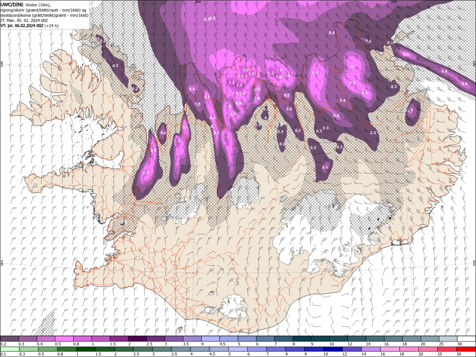This screenshot has height=357, width=476.
Task: Pick the upper snow scale swatch for 2
Action: [138, 339]
